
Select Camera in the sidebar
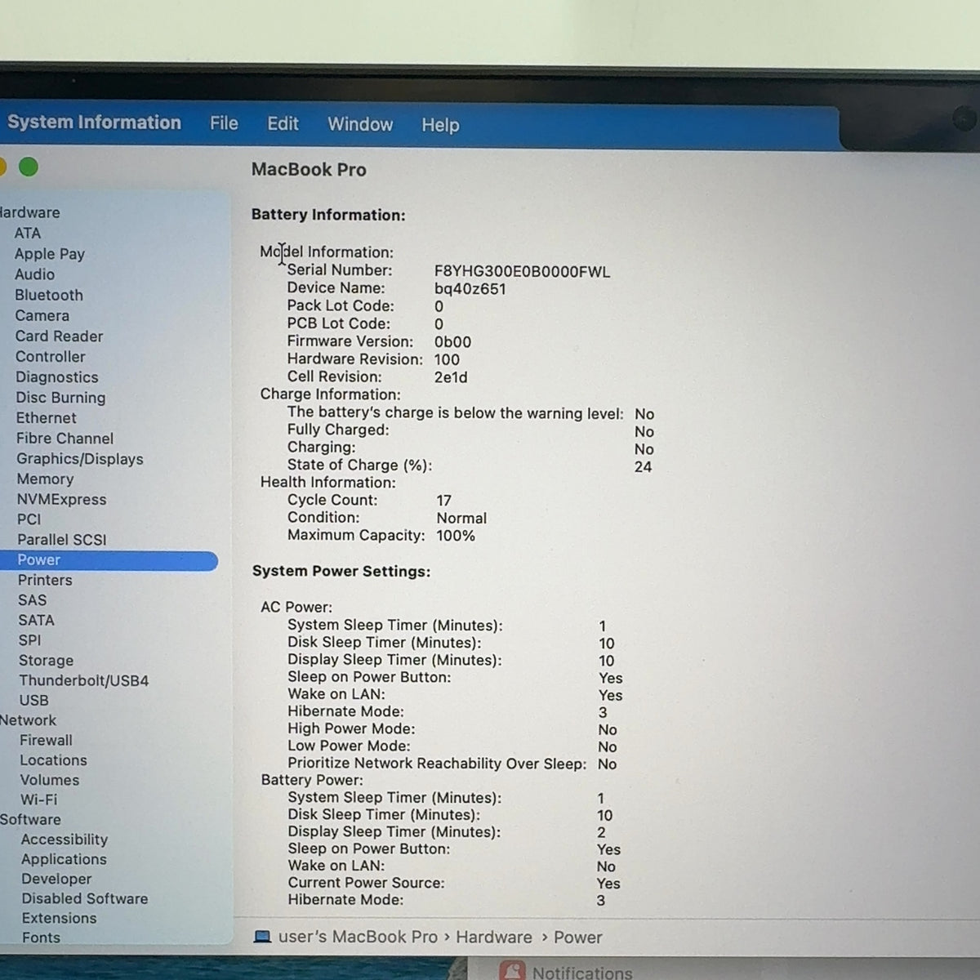(42, 315)
